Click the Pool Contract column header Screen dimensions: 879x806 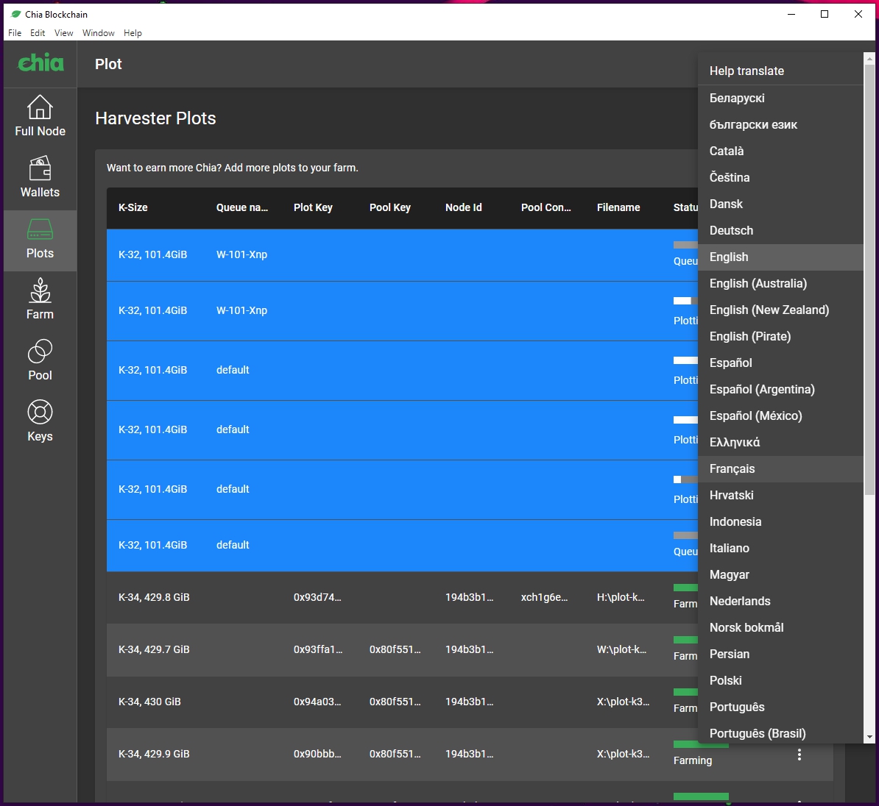pyautogui.click(x=546, y=207)
